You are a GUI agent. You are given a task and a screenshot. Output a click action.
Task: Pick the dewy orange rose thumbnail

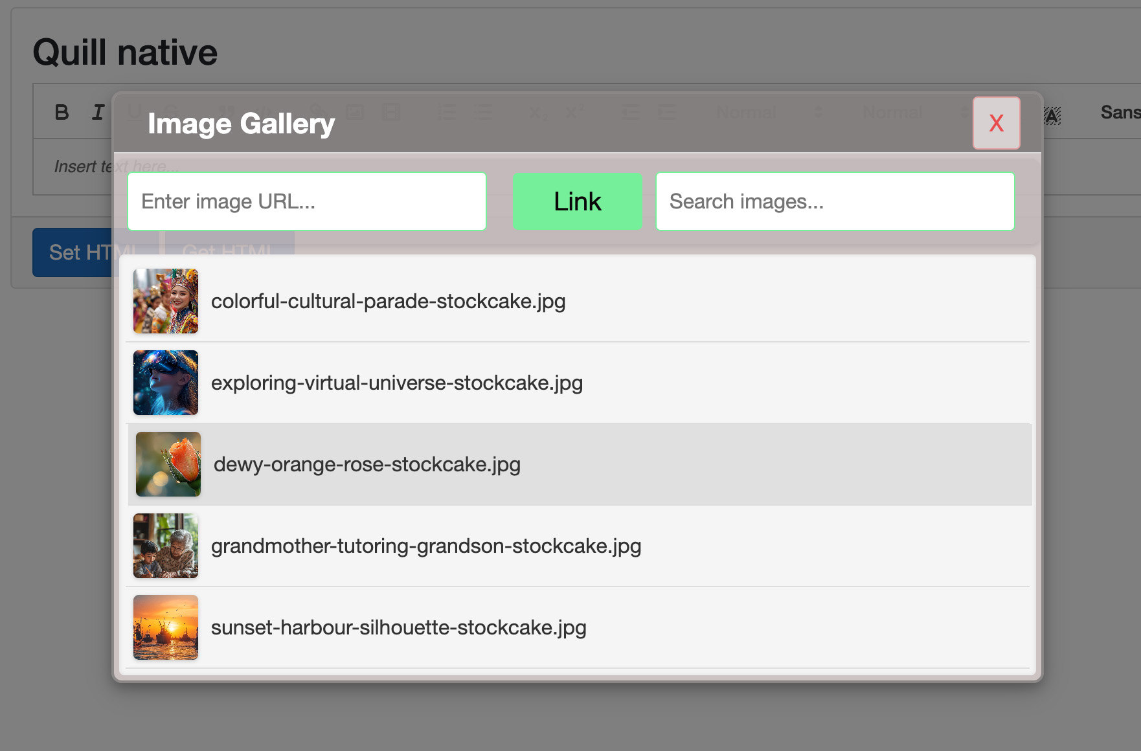pos(168,464)
